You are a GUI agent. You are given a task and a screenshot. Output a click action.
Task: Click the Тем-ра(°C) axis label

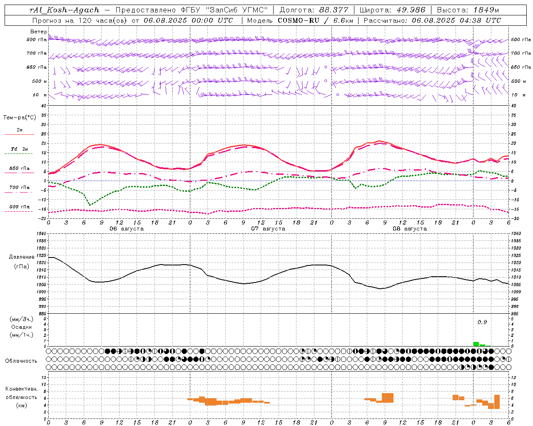[20, 118]
